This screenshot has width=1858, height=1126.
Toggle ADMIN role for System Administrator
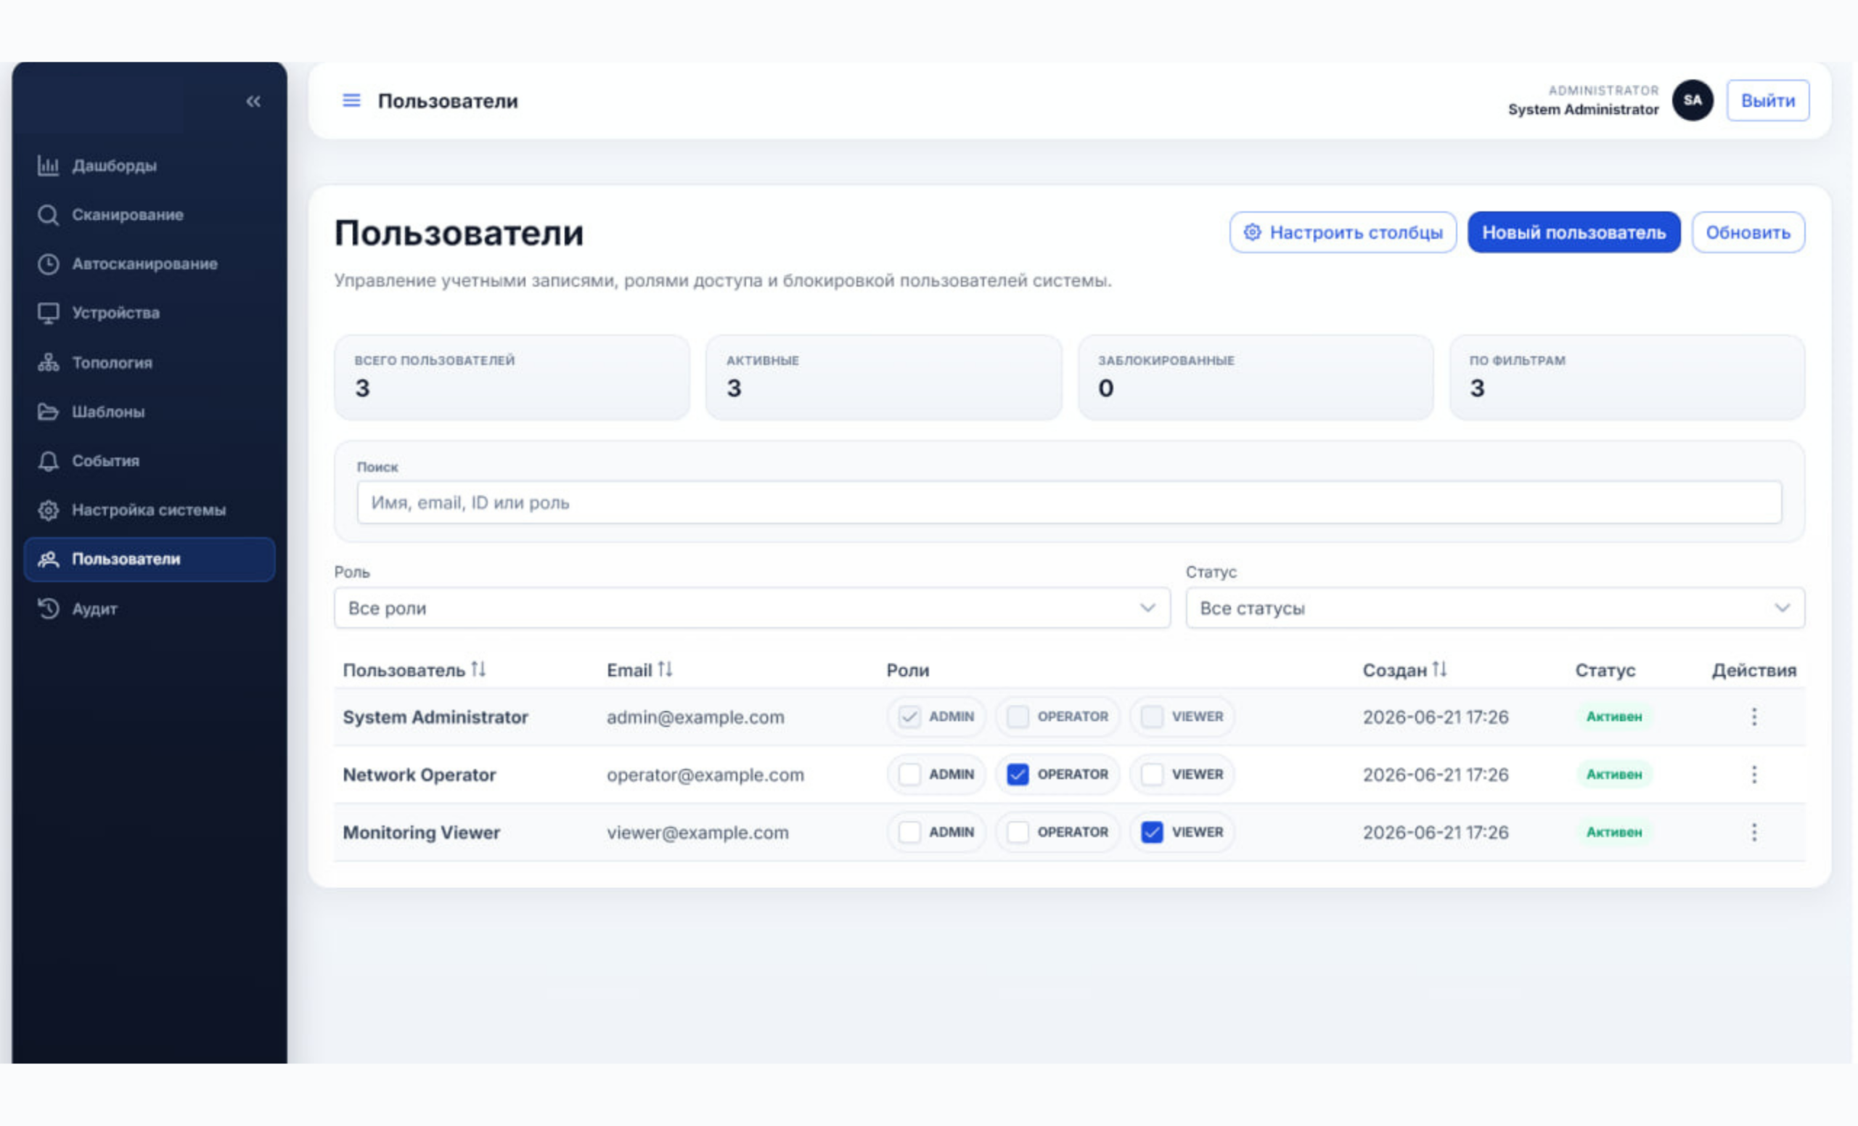pos(909,717)
